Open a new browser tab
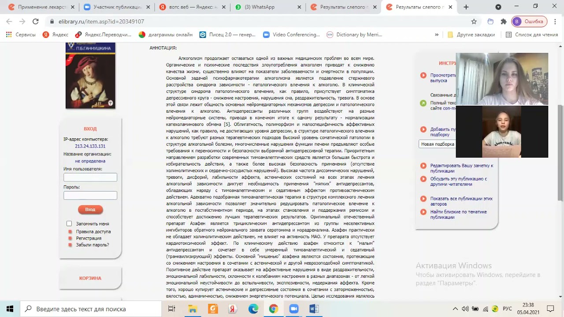The width and height of the screenshot is (564, 317). click(x=466, y=7)
